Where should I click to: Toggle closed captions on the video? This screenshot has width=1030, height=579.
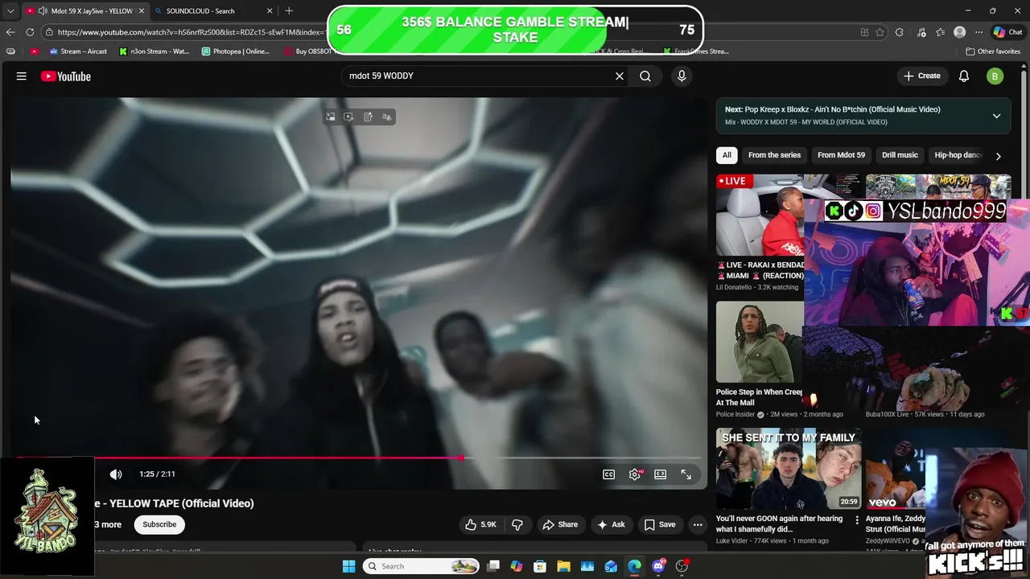[x=609, y=474]
